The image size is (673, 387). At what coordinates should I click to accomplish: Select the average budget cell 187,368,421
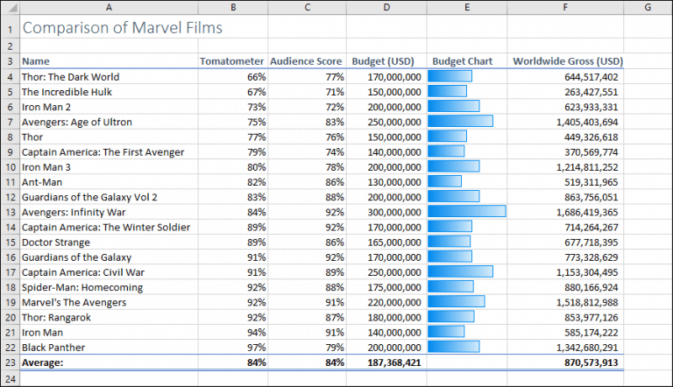point(386,362)
